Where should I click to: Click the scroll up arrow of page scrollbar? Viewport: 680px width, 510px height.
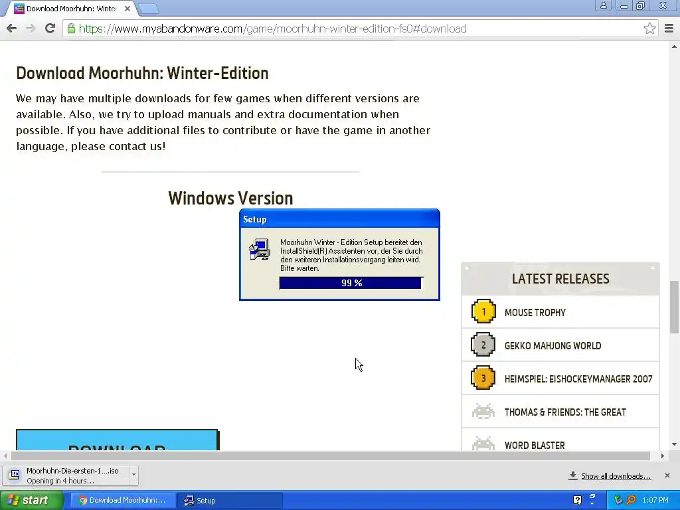tap(674, 46)
